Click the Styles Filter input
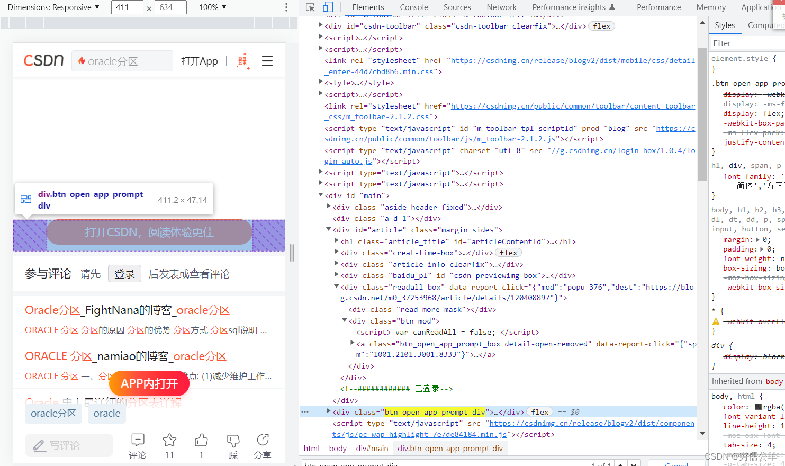This screenshot has height=466, width=785. [746, 43]
